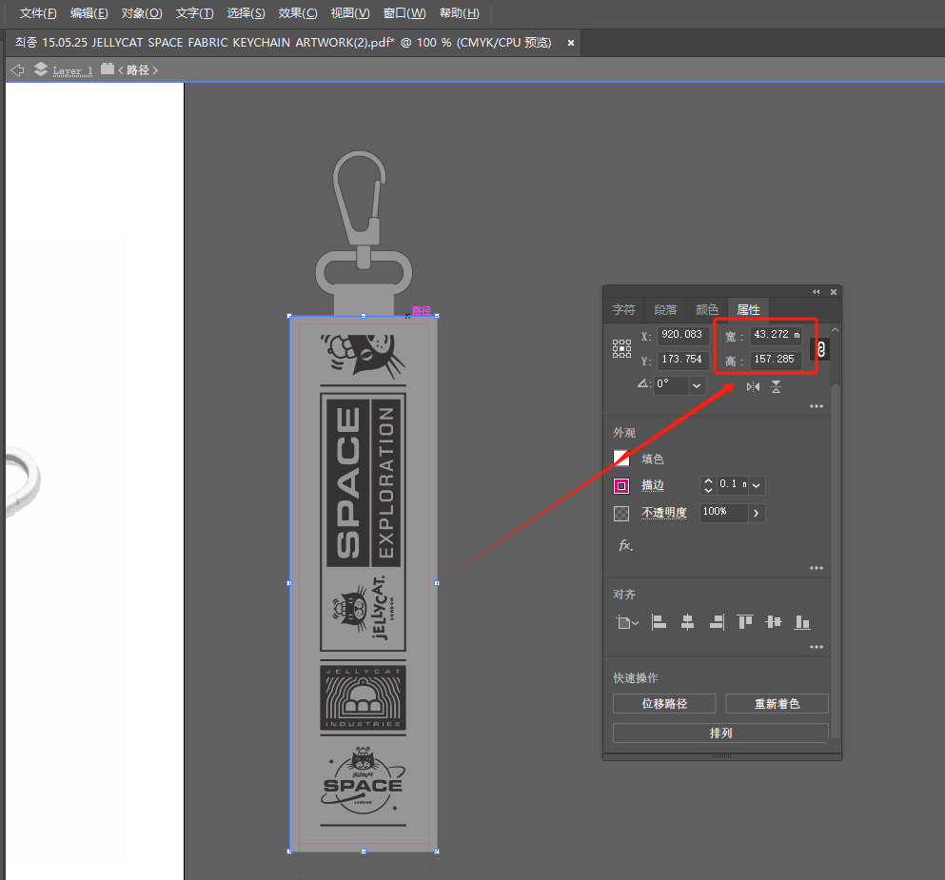This screenshot has width=945, height=880.
Task: Open the 视图(V) menu
Action: tap(350, 13)
